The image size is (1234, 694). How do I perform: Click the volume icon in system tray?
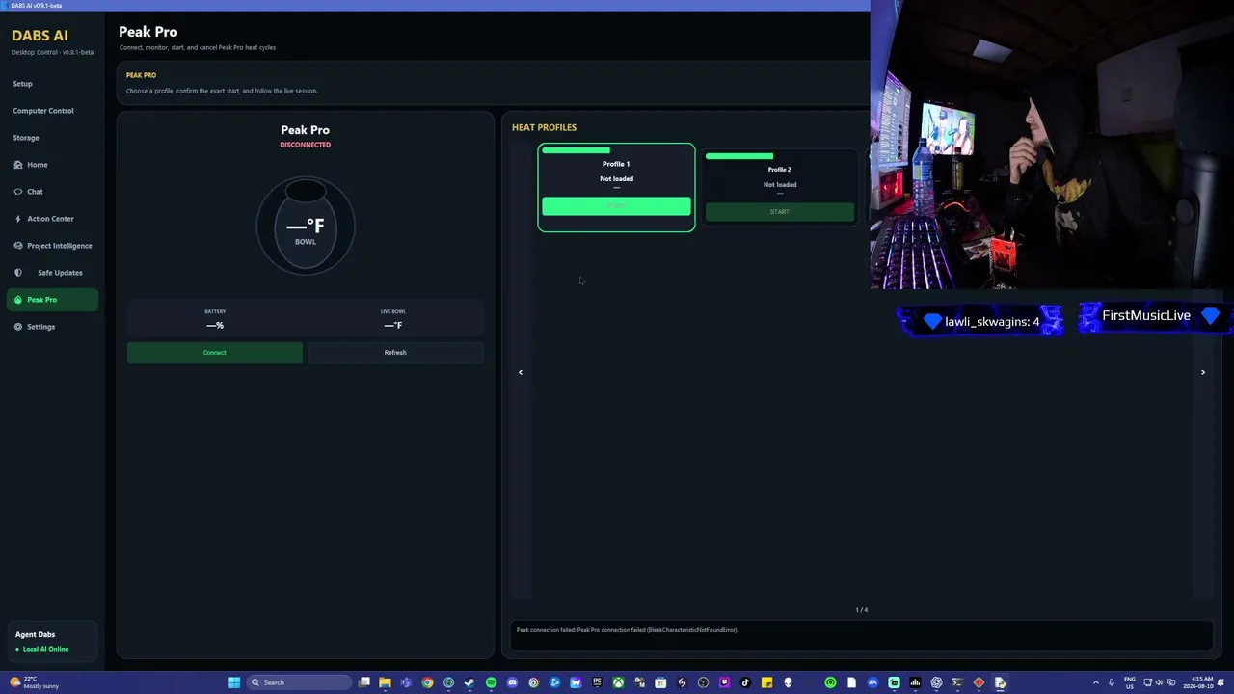click(1159, 682)
